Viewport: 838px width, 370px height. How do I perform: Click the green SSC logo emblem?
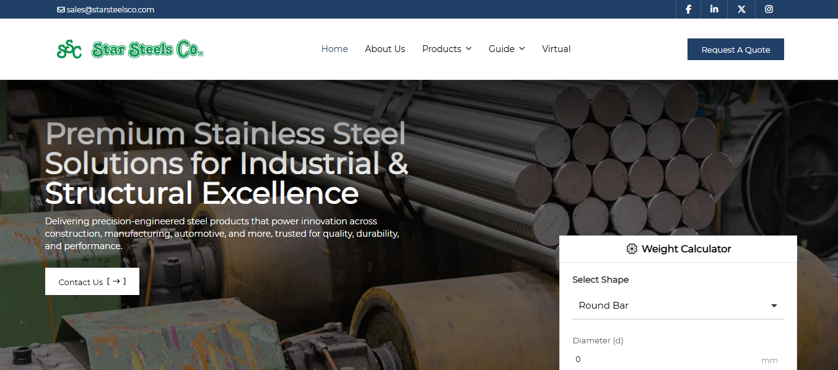69,49
